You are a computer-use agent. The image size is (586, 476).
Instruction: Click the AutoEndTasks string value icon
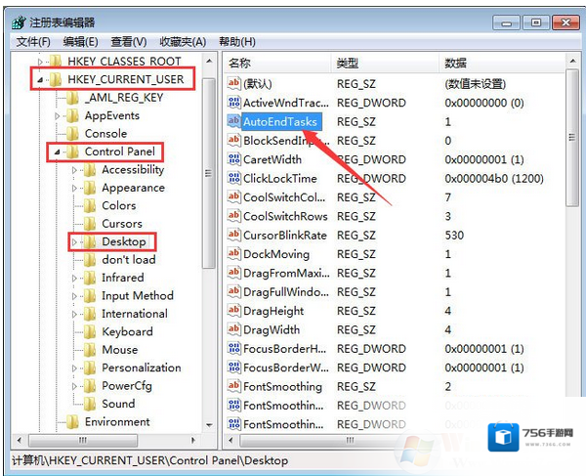233,121
